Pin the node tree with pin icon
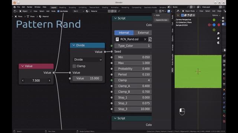 pos(119,11)
